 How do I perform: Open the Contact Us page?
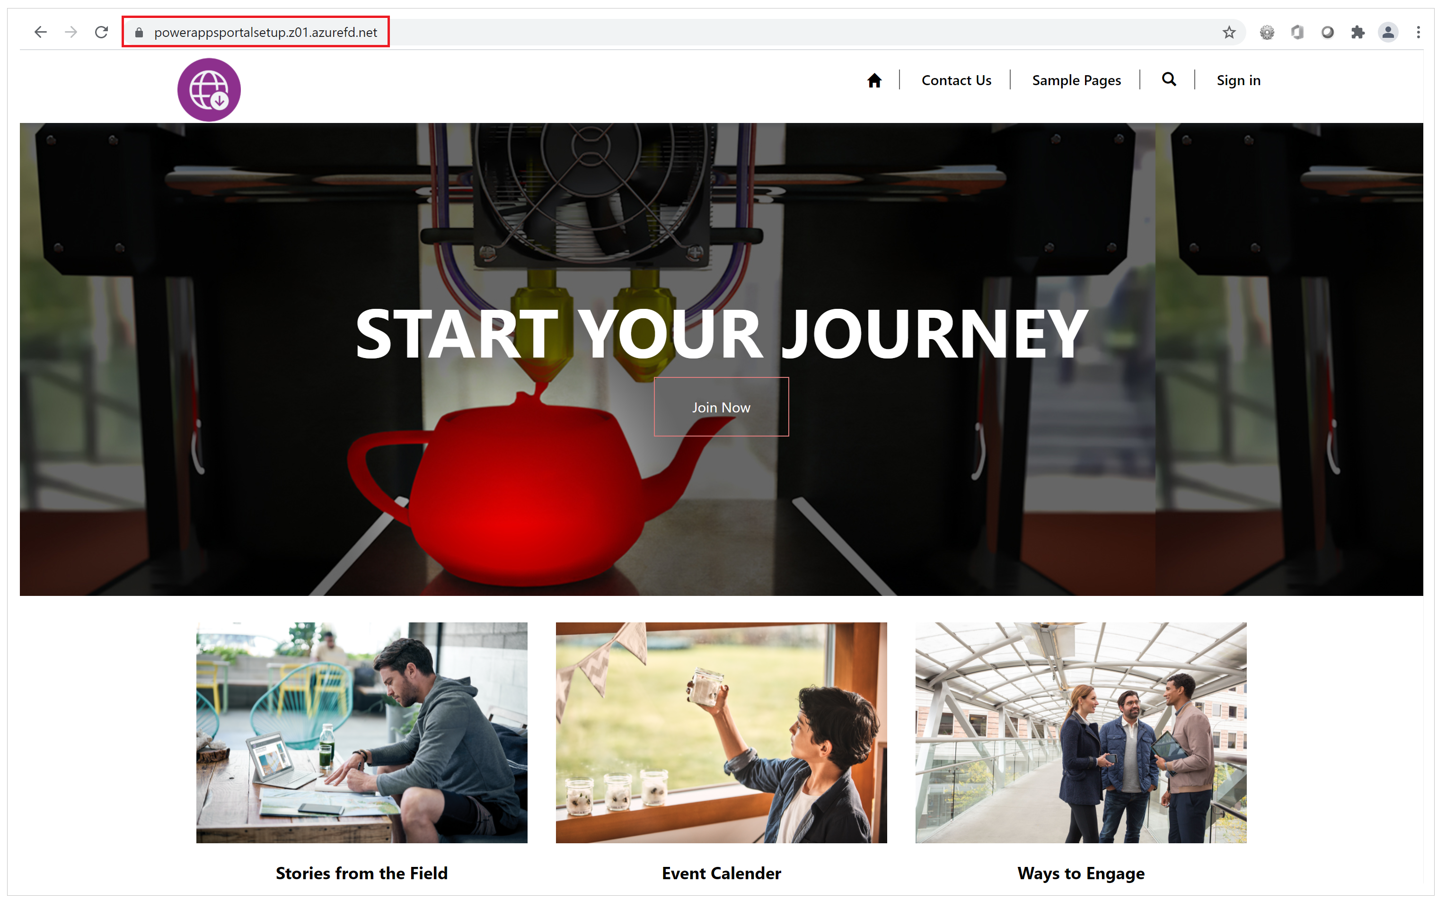pyautogui.click(x=954, y=79)
